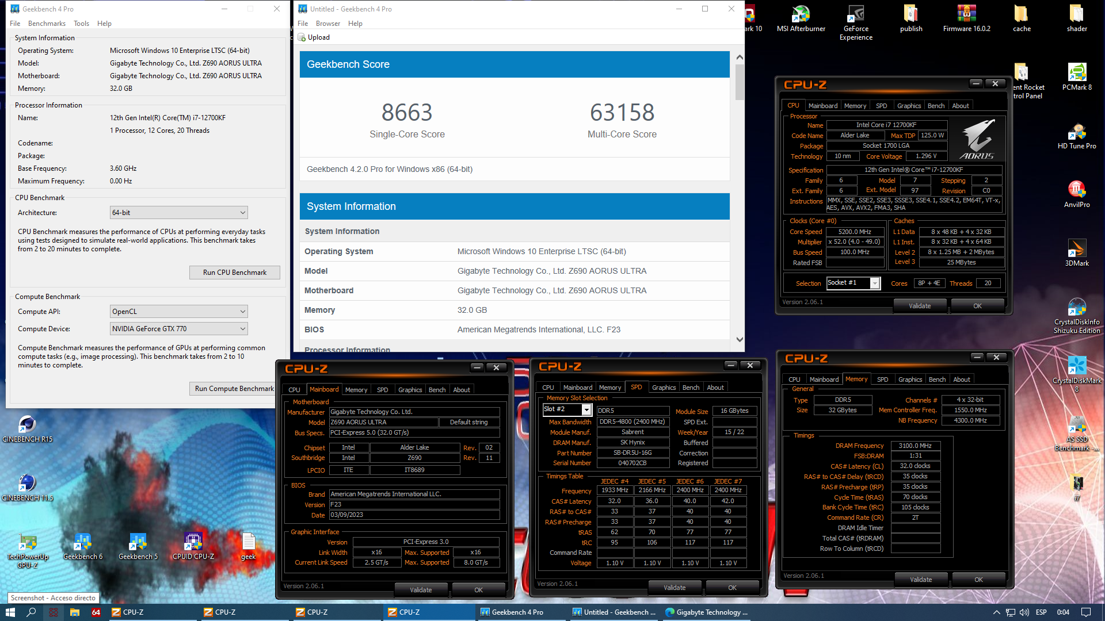Click OK in CPU-Z Mainboard window
This screenshot has width=1105, height=621.
478,590
